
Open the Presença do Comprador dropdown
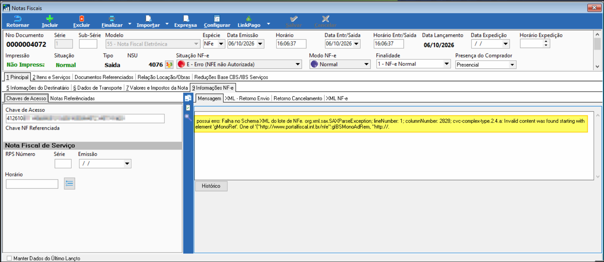point(512,65)
